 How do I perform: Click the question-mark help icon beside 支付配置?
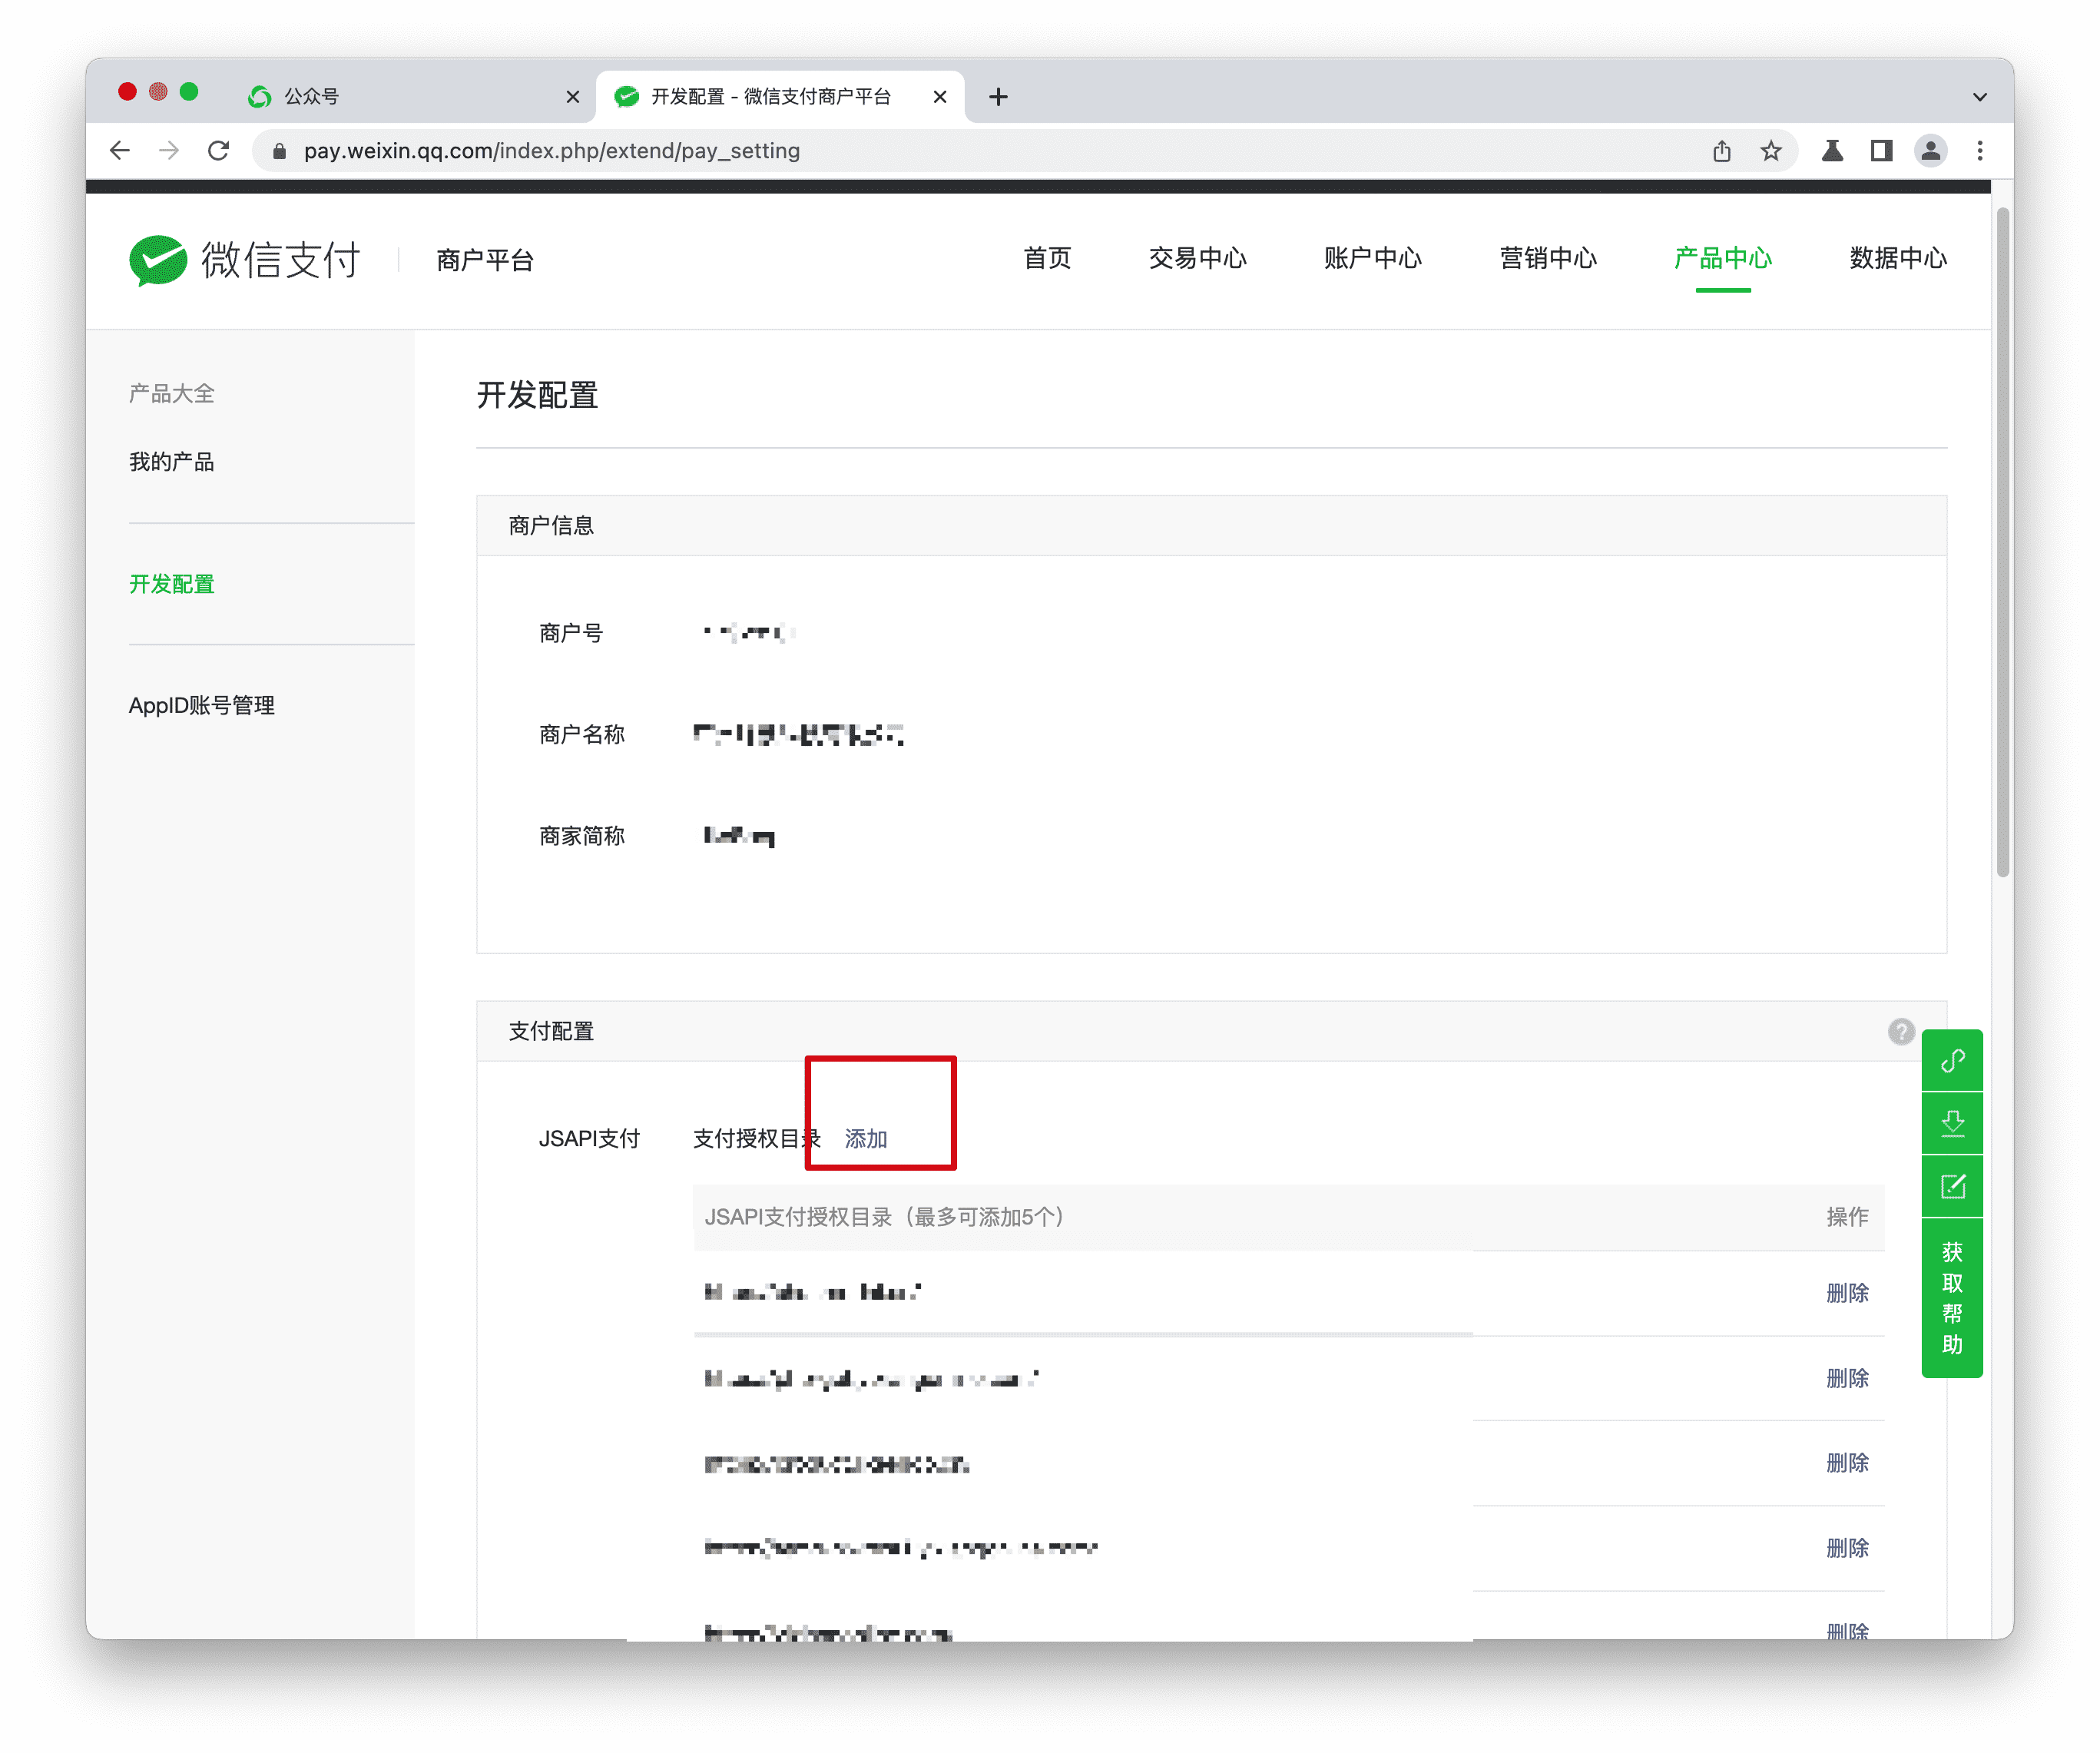click(1901, 1031)
